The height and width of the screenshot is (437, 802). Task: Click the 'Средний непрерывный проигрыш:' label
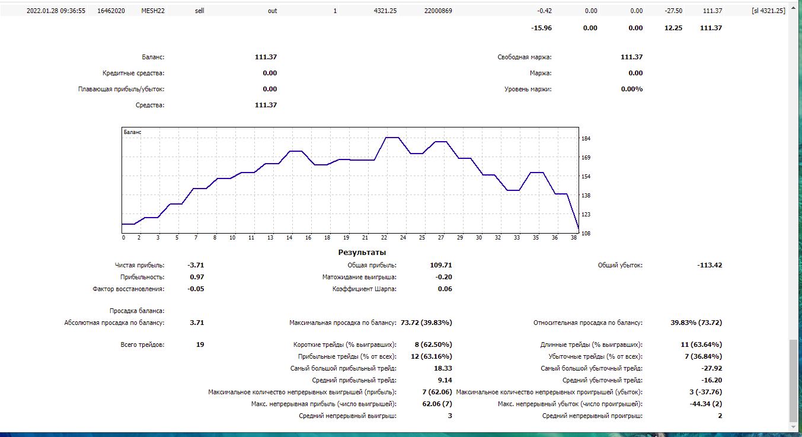tap(593, 416)
